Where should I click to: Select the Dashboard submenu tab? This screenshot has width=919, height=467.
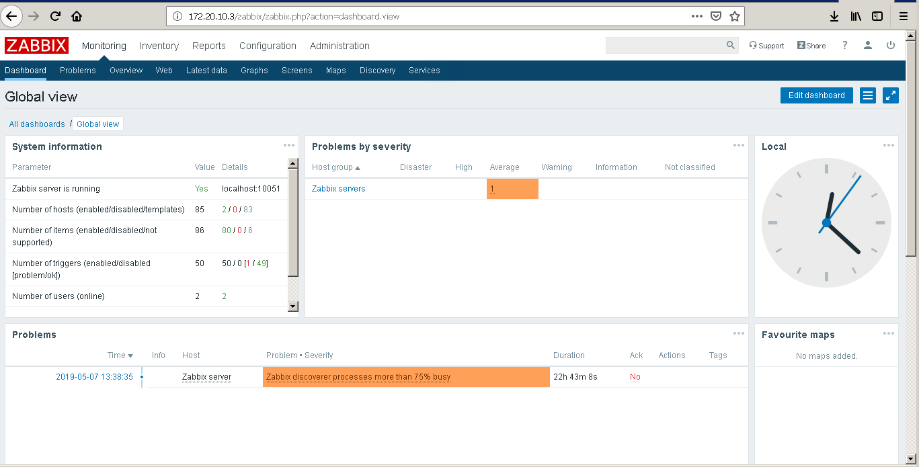click(26, 70)
